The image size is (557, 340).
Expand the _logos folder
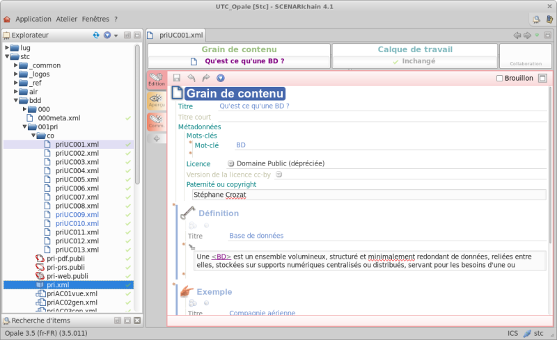(x=15, y=74)
